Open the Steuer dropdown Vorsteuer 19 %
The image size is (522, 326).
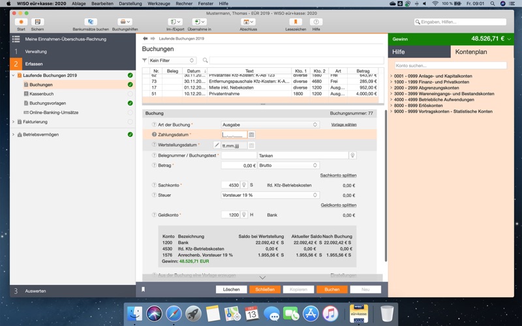[270, 195]
